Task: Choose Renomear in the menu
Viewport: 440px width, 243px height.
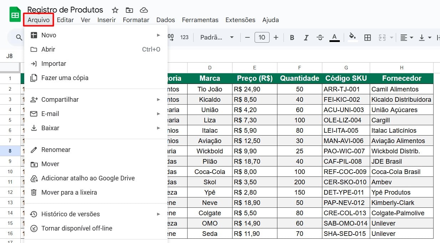Action: [96, 150]
